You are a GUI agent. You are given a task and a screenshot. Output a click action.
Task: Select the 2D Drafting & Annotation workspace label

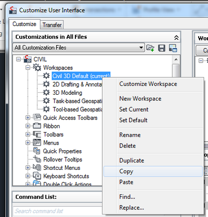click(x=77, y=84)
